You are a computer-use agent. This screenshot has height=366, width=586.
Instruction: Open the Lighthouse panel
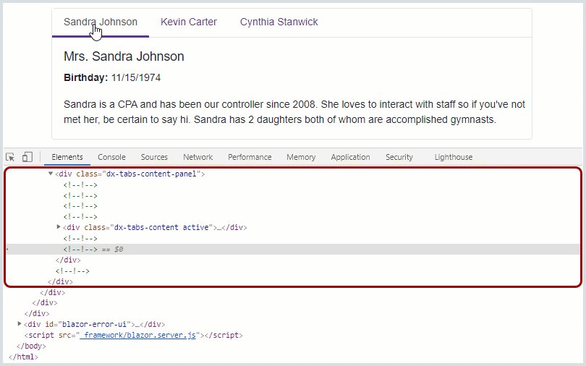pyautogui.click(x=454, y=157)
